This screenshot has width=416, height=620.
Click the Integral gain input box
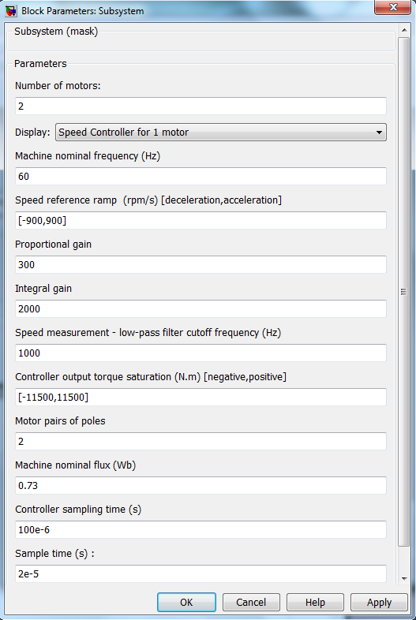tap(201, 308)
